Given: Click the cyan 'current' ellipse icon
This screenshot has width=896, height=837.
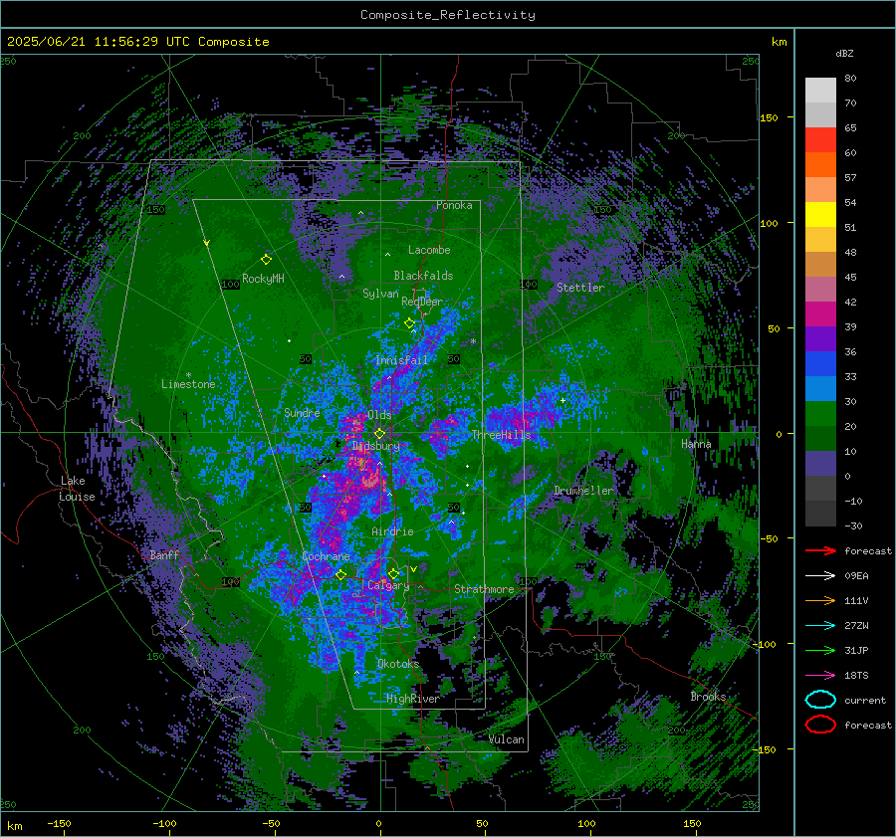Looking at the screenshot, I should pyautogui.click(x=820, y=700).
